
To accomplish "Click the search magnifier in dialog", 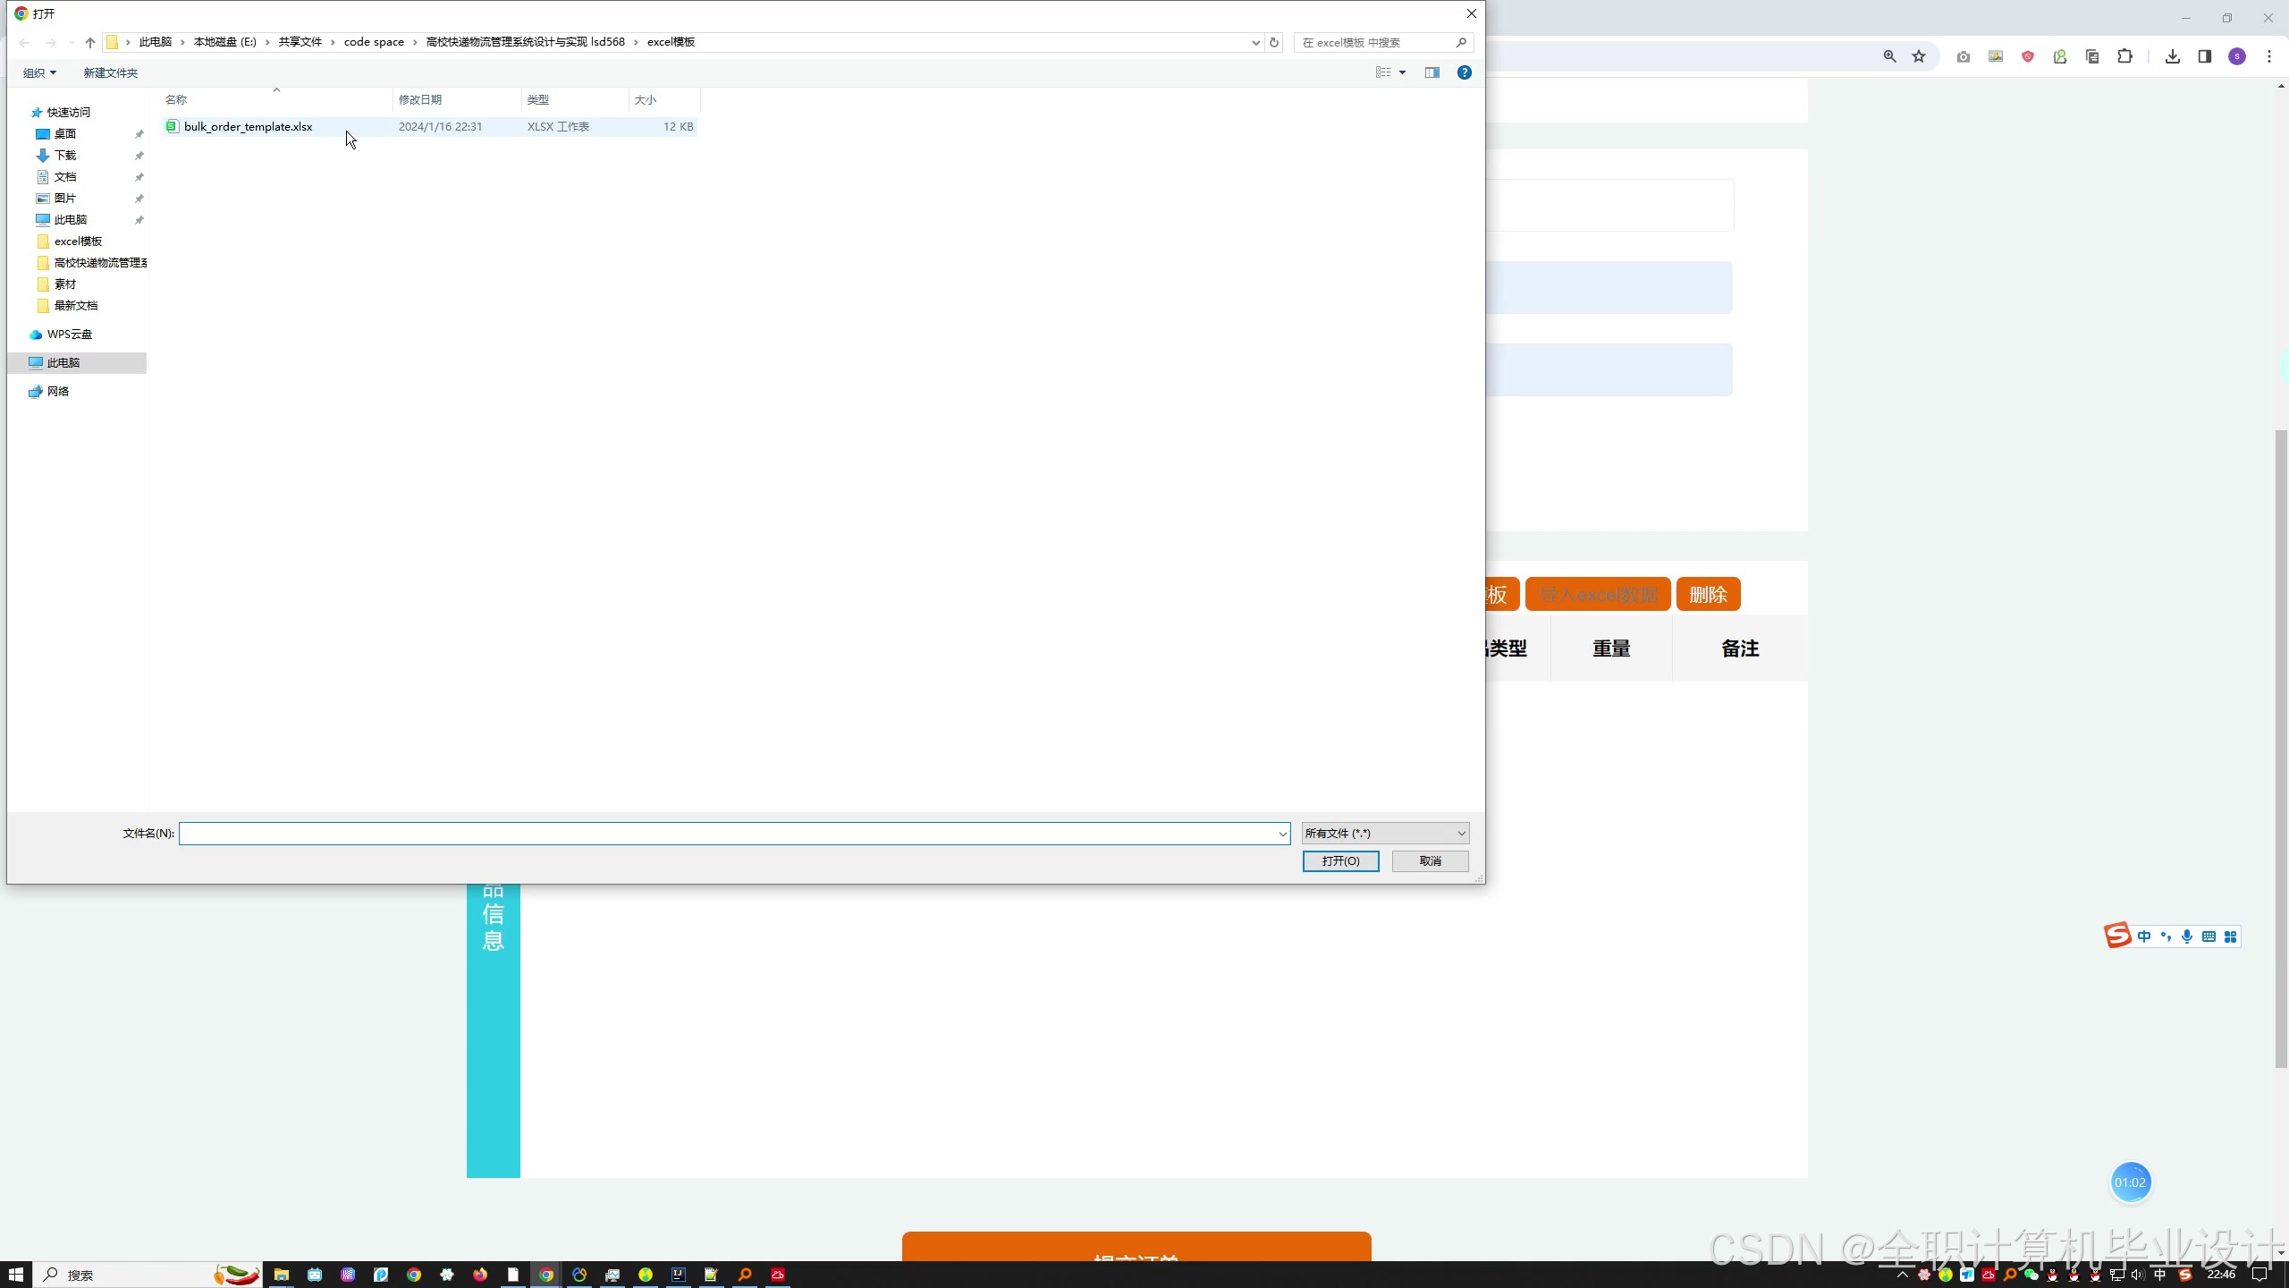I will pos(1461,42).
